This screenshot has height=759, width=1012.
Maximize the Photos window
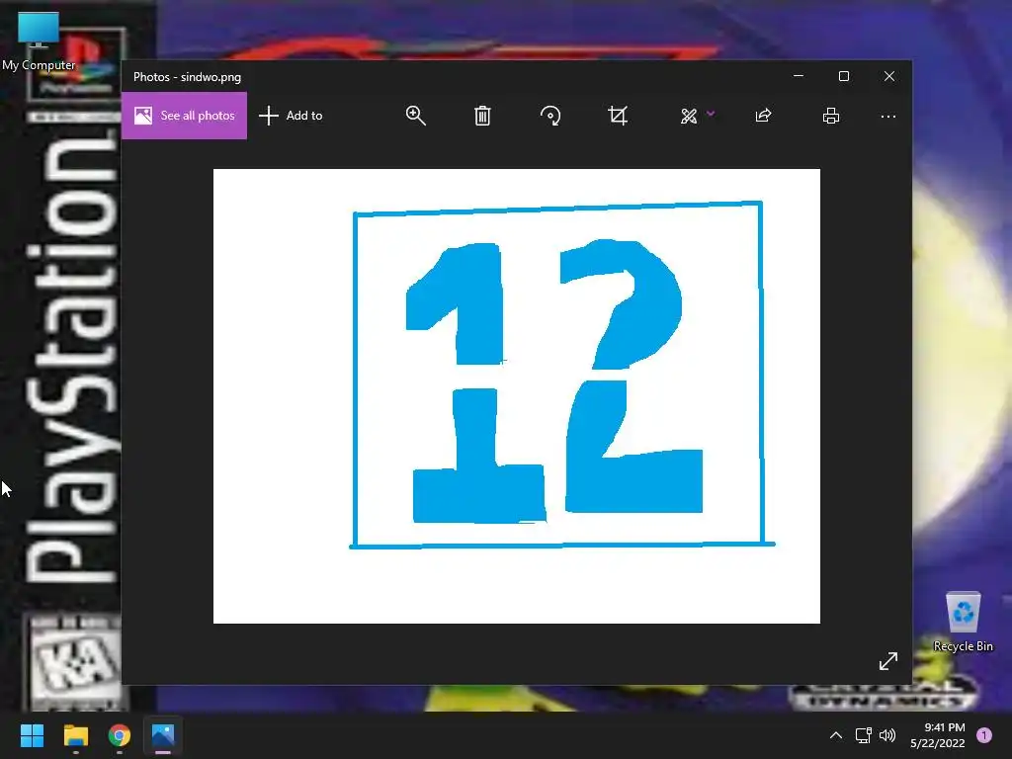tap(844, 76)
